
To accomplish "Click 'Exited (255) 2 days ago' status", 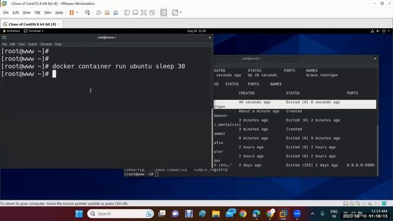I will click(312, 165).
